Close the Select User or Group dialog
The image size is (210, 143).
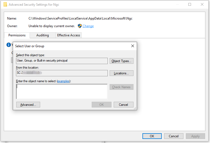[x=133, y=46]
